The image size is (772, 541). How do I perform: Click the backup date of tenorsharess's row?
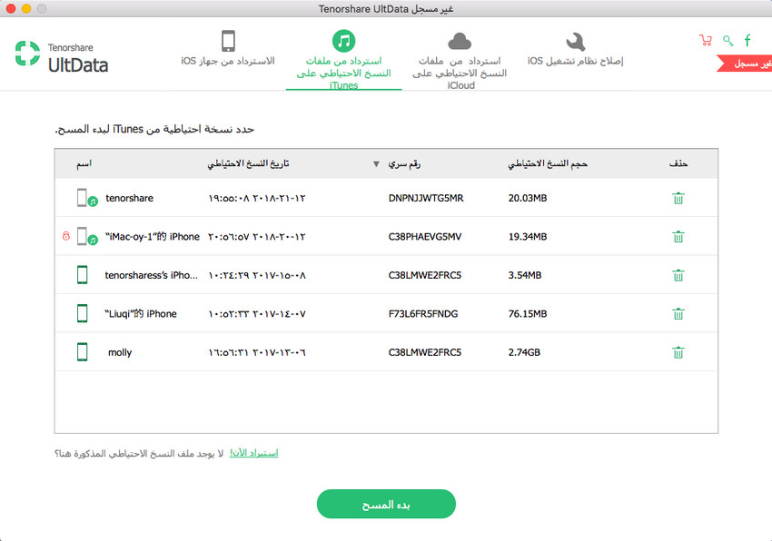point(256,276)
